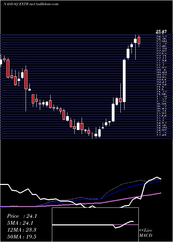This screenshot has height=242, width=173.
Task: Click the pink 50MA line's right end
Action: (x=161, y=193)
